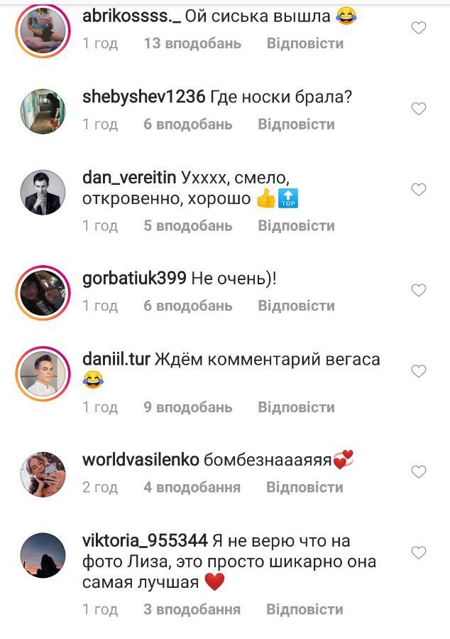Image resolution: width=450 pixels, height=639 pixels.
Task: Tap the heart next to dan_vereitin's comment
Action: click(x=418, y=190)
